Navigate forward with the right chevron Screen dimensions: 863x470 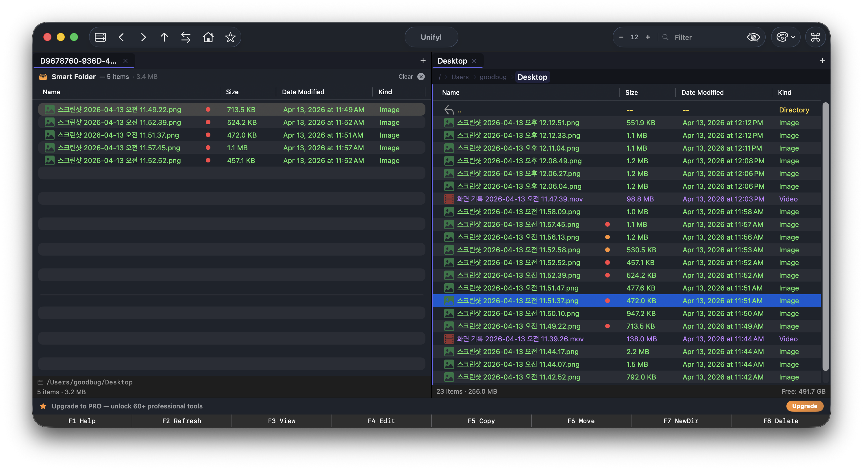tap(143, 37)
